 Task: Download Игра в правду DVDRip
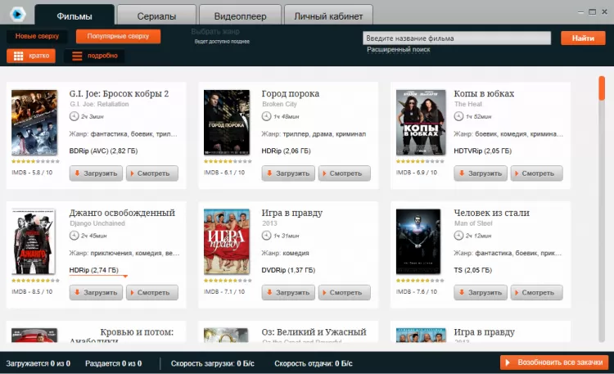pyautogui.click(x=288, y=292)
